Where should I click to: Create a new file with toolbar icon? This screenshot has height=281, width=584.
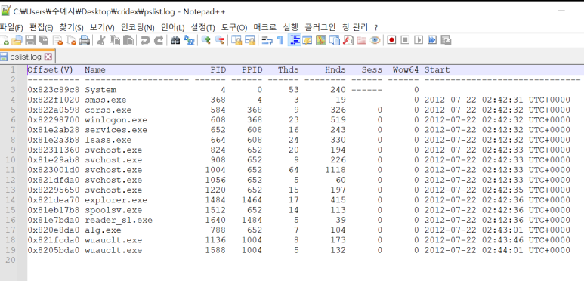[x=5, y=40]
